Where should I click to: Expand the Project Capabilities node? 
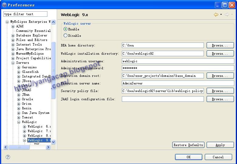pos(13,58)
